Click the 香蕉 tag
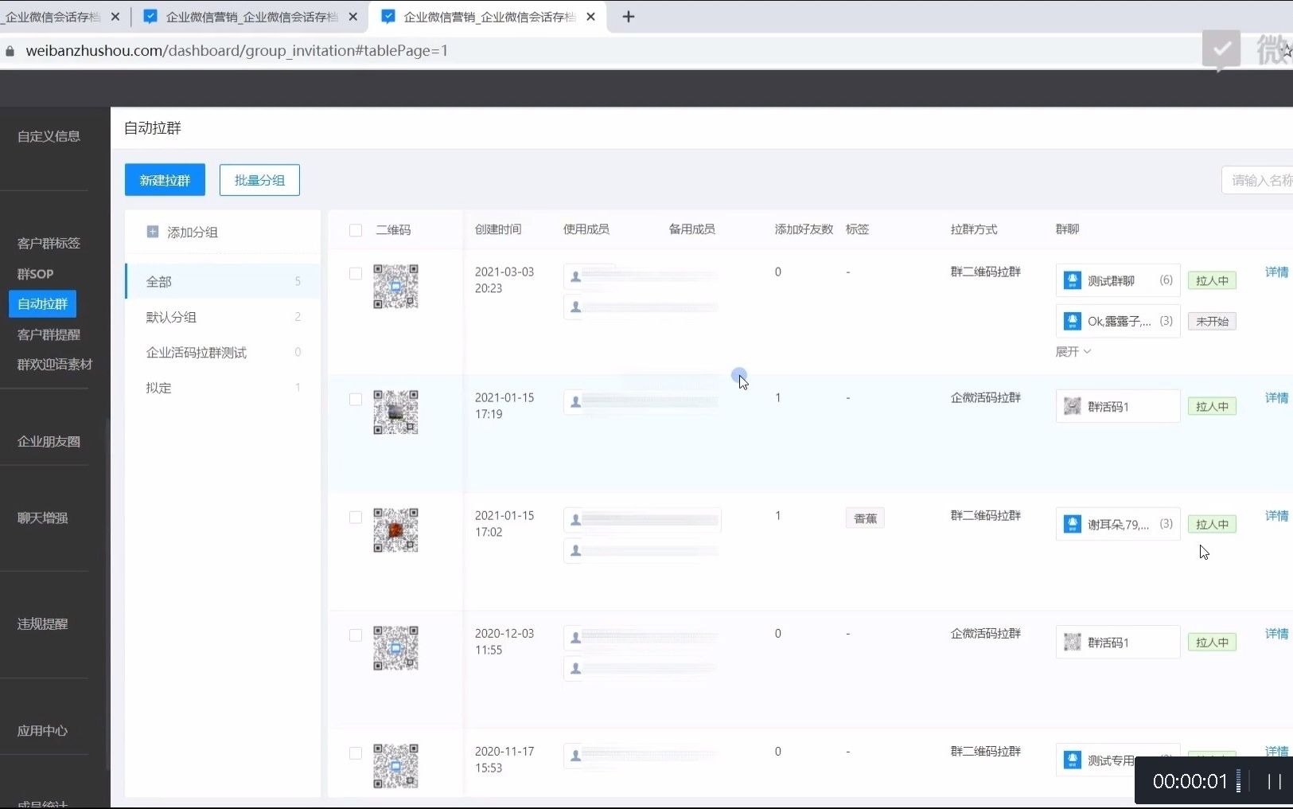The height and width of the screenshot is (809, 1293). 865,518
